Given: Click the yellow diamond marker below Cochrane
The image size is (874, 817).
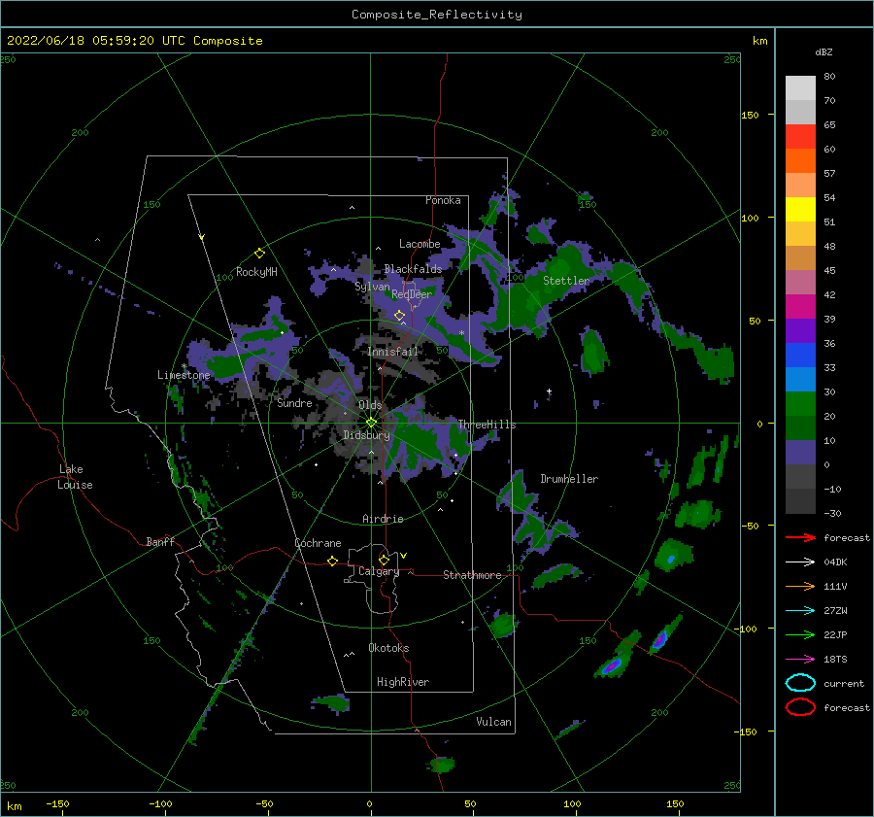Looking at the screenshot, I should (332, 561).
